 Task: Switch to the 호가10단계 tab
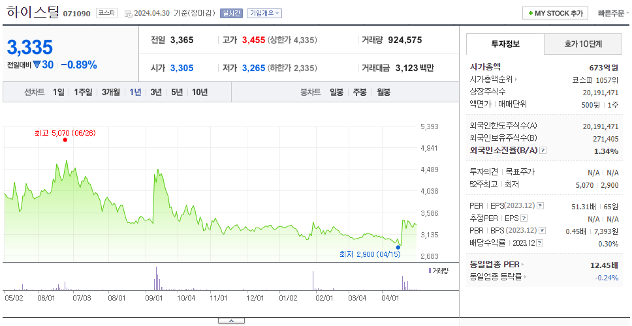[583, 44]
